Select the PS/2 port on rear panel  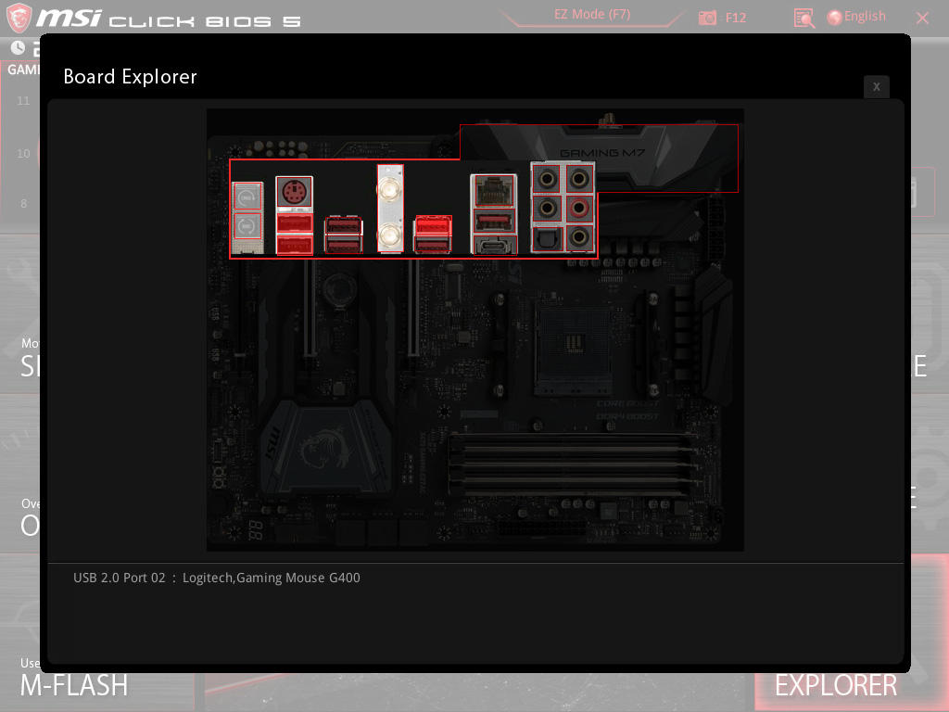tap(294, 193)
